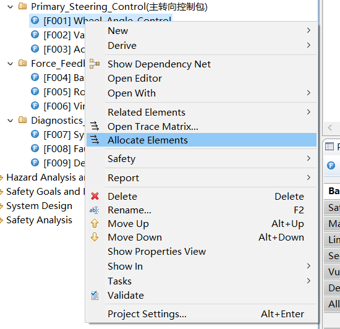Click the properties panel table icon
The image size is (340, 329).
click(x=329, y=147)
